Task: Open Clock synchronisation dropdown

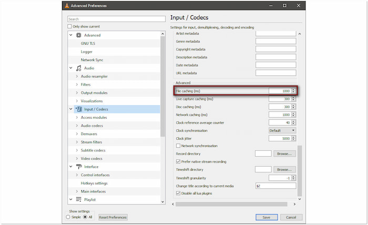Action: (282, 130)
